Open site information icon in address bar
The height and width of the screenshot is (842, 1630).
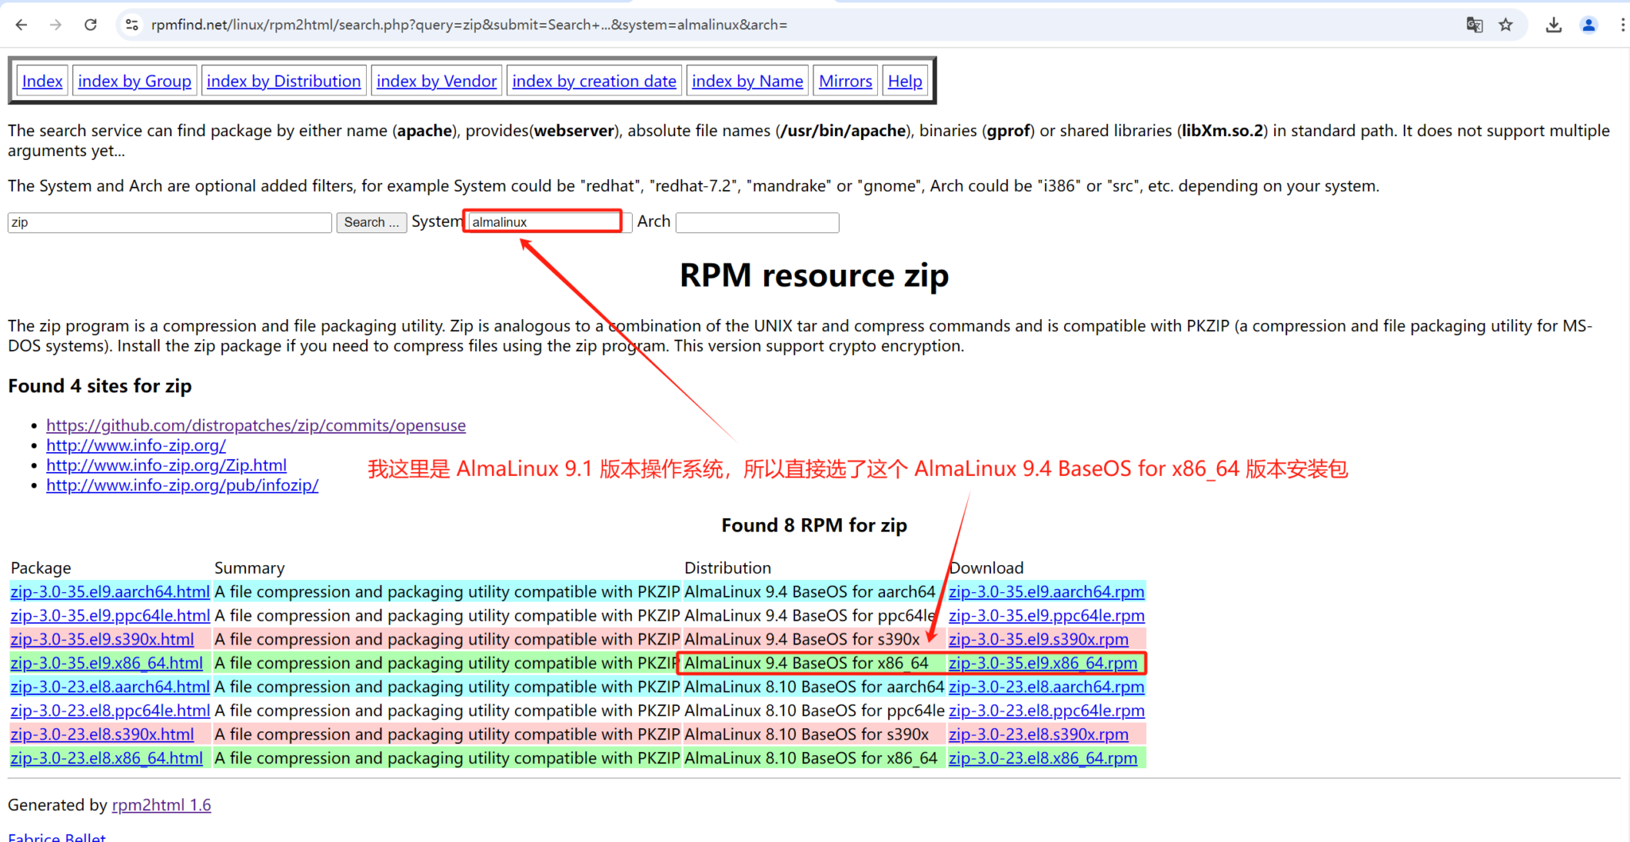coord(132,25)
